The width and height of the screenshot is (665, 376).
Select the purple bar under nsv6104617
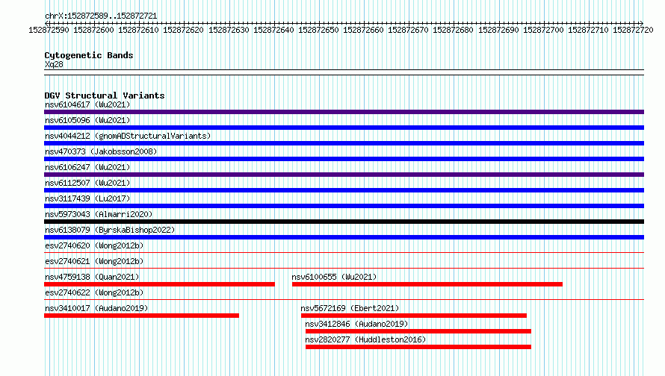tap(344, 112)
